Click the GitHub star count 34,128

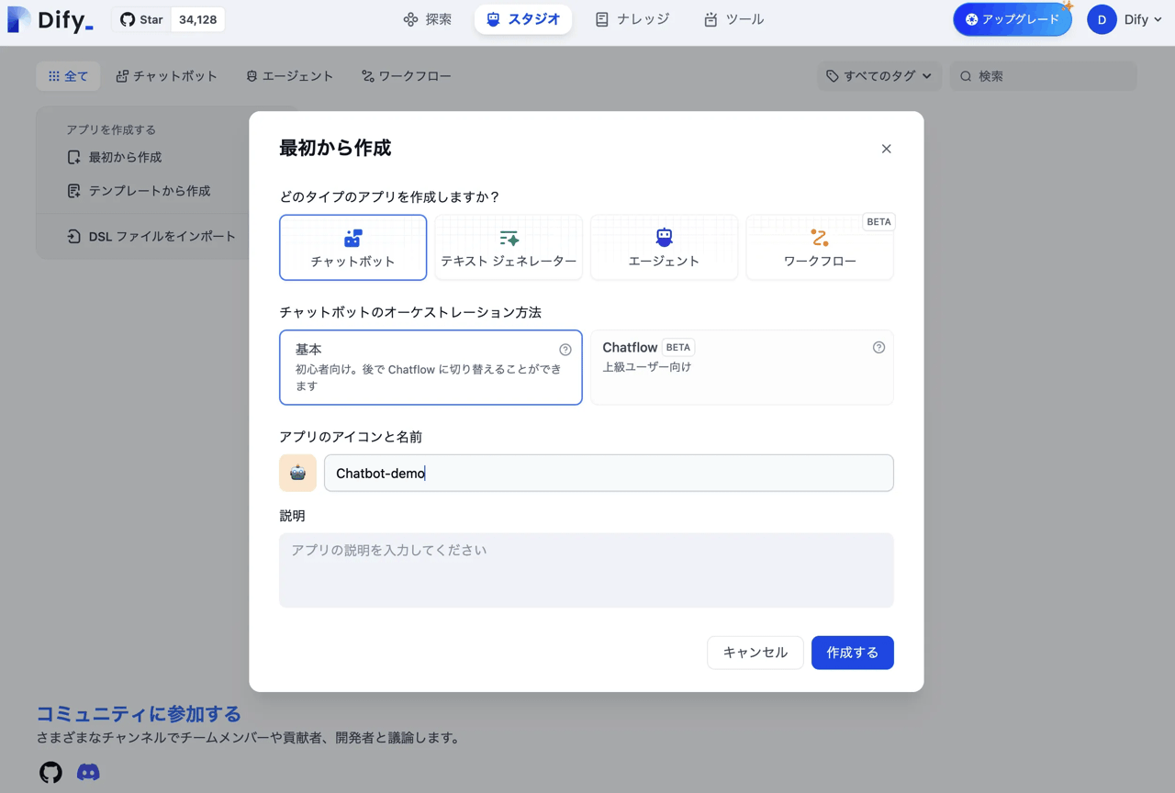(197, 19)
